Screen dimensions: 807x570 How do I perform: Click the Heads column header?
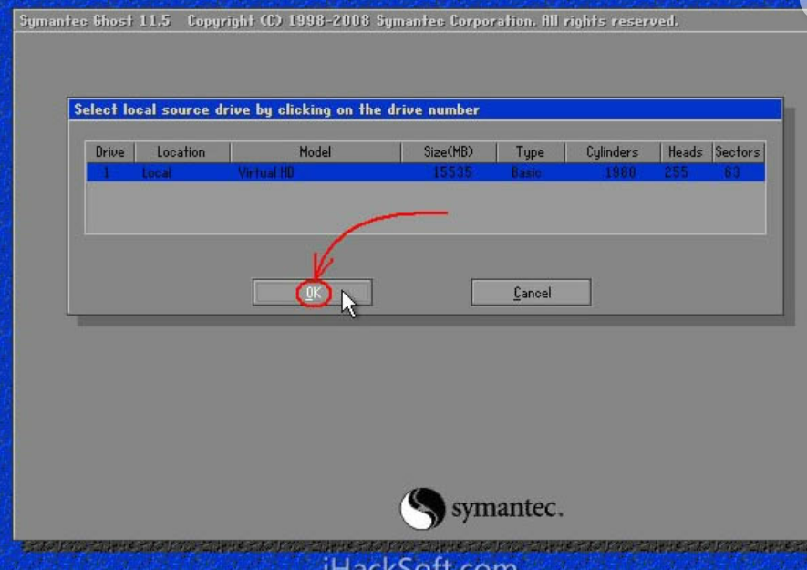(x=685, y=152)
